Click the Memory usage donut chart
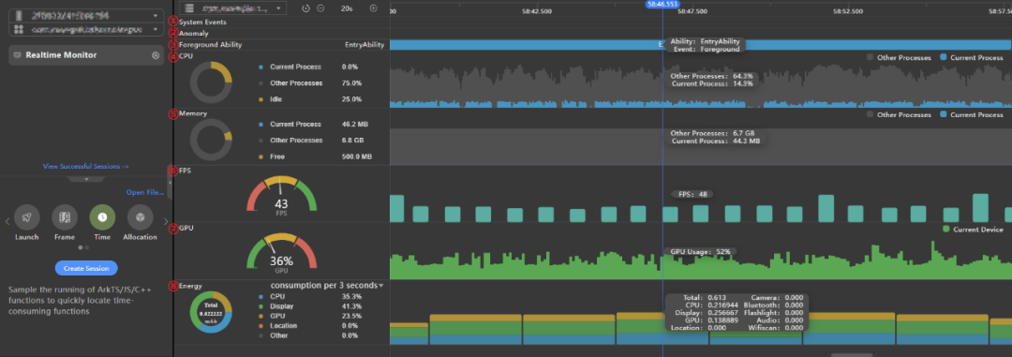Viewport: 1012px width, 357px height. click(211, 141)
